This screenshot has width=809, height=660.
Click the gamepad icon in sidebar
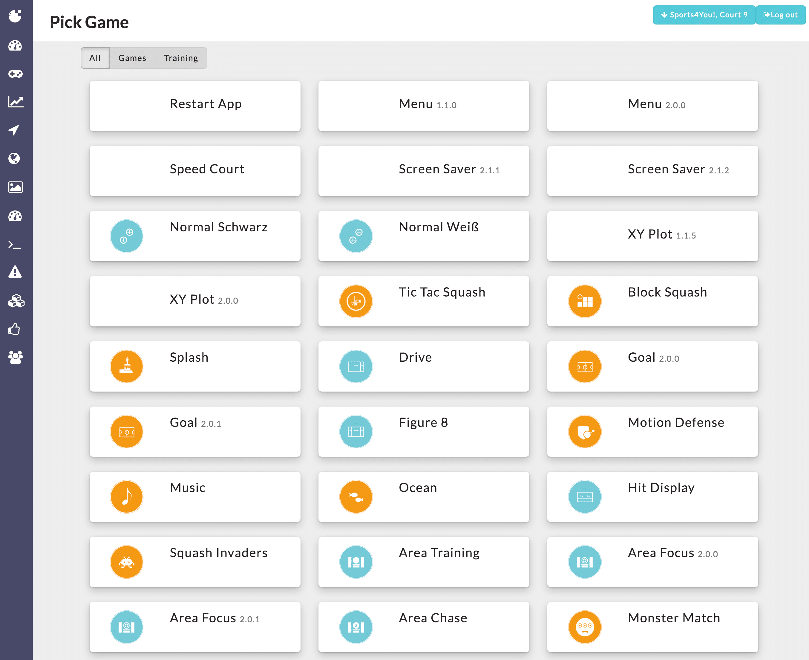click(x=16, y=74)
